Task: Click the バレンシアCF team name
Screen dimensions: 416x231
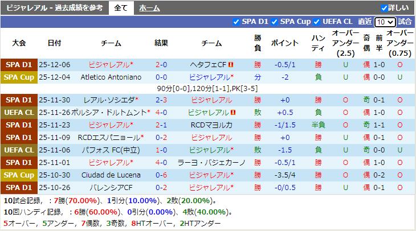Action: [111, 188]
